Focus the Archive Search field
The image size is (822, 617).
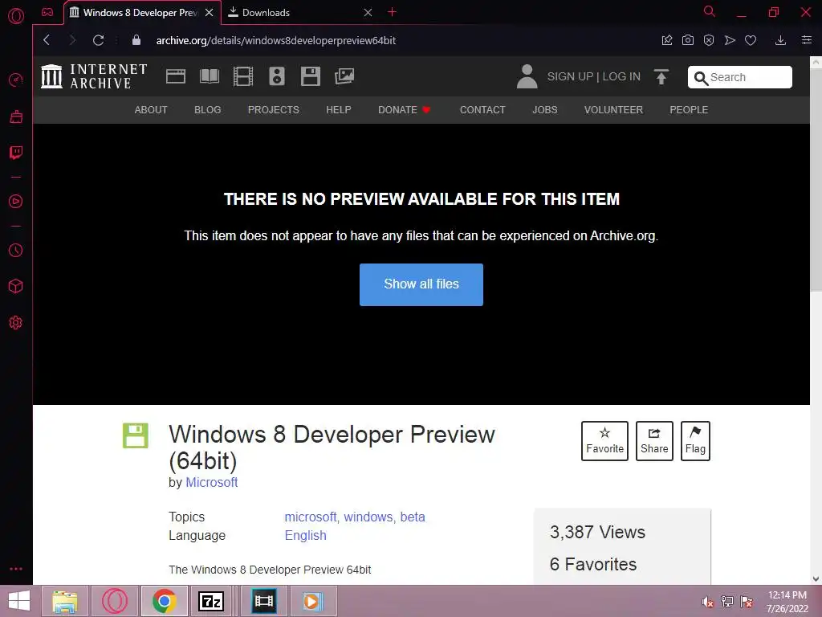739,77
